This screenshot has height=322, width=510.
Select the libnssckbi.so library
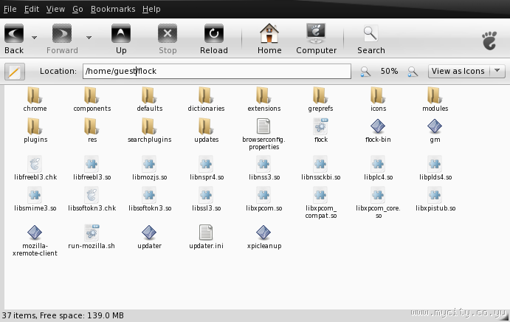coord(321,168)
